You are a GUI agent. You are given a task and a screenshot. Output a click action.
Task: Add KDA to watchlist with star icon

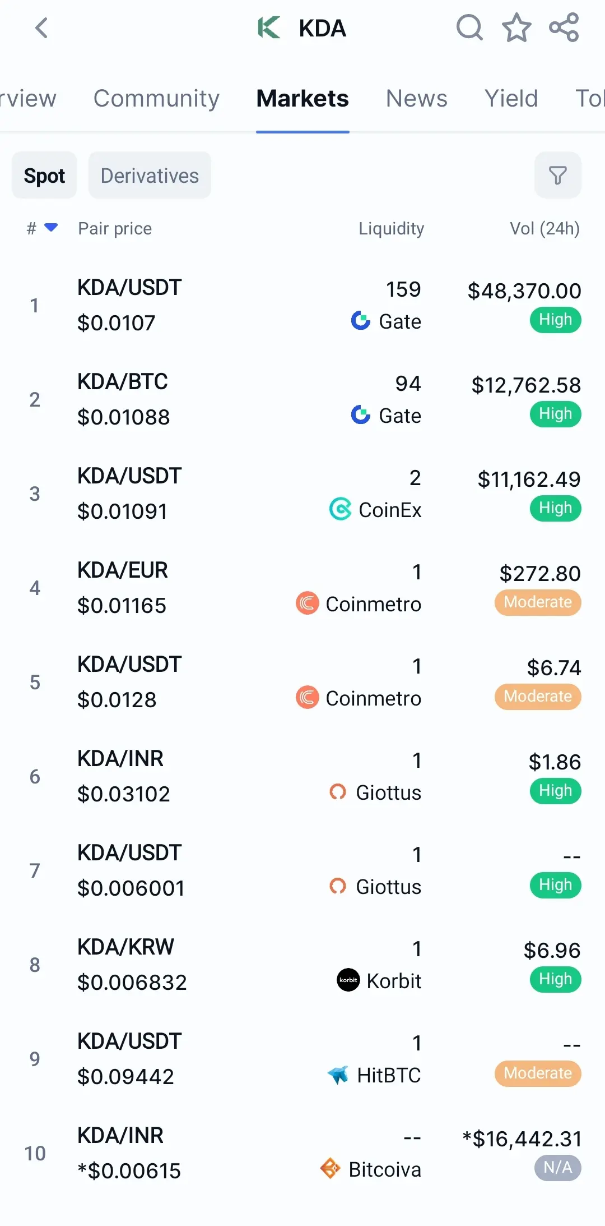click(x=516, y=28)
